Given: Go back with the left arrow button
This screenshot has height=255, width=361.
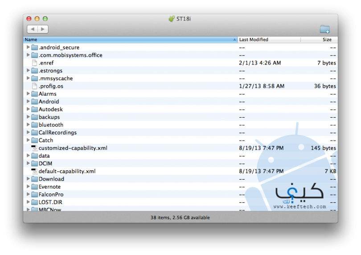Looking at the screenshot, I should click(x=33, y=29).
